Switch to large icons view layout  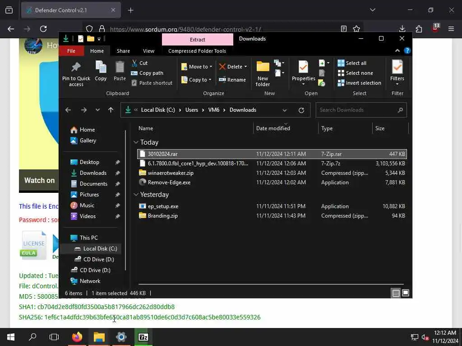click(406, 293)
